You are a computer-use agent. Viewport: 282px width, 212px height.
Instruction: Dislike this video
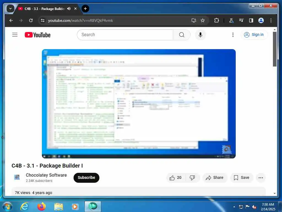pos(192,178)
